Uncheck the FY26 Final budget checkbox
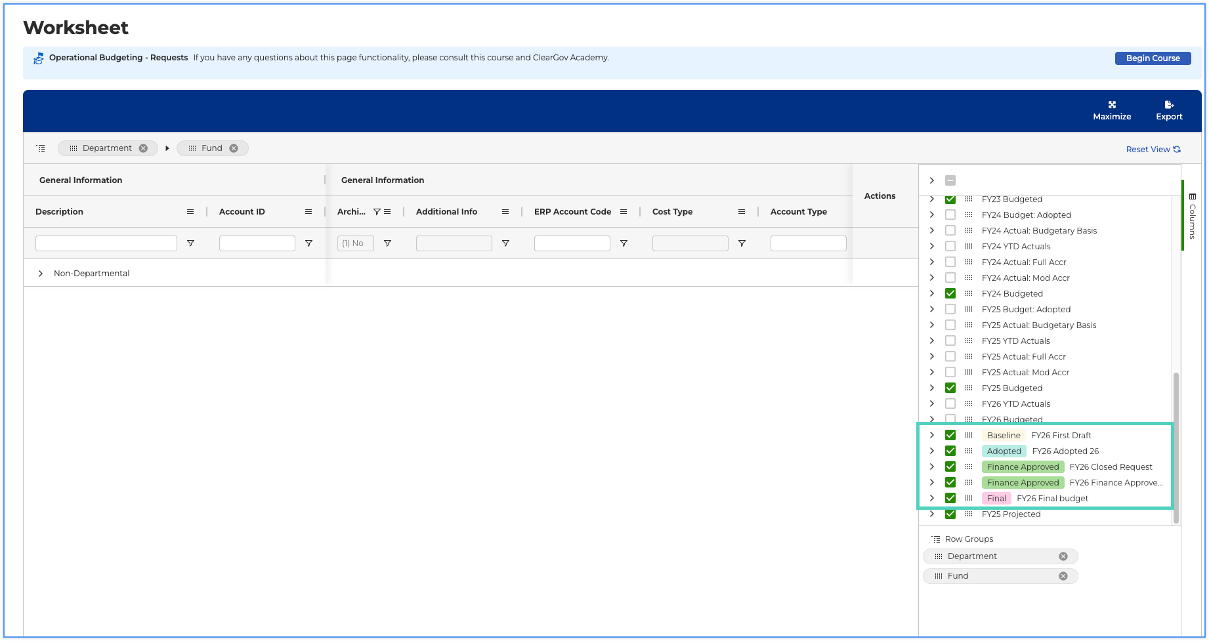This screenshot has height=641, width=1209. click(950, 499)
